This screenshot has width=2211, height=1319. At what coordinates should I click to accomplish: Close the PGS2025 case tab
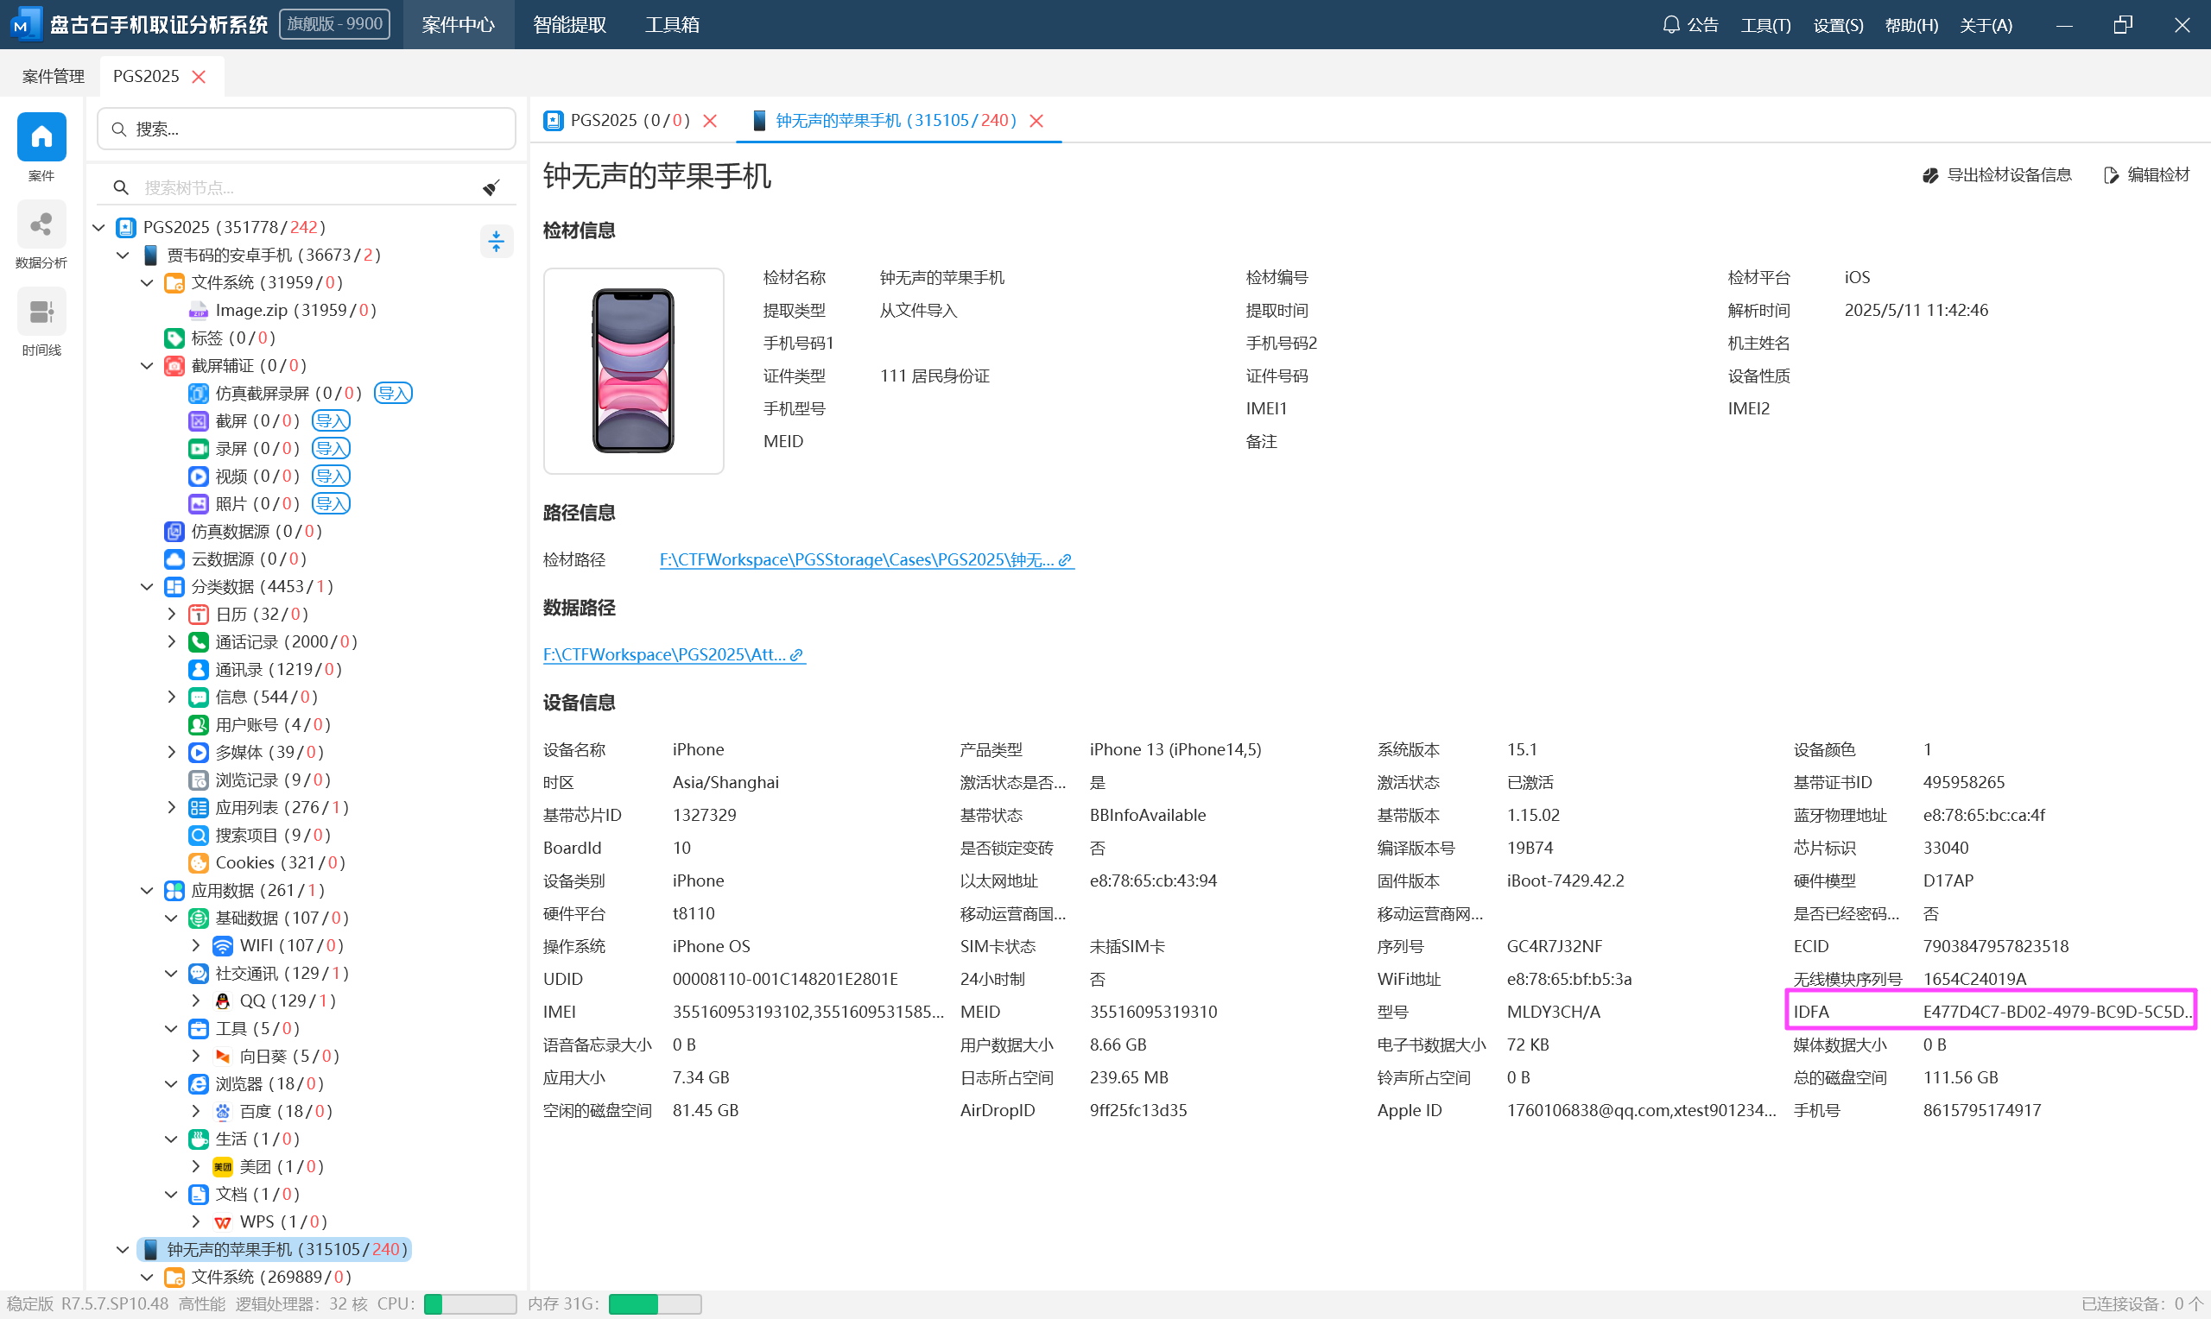tap(200, 77)
